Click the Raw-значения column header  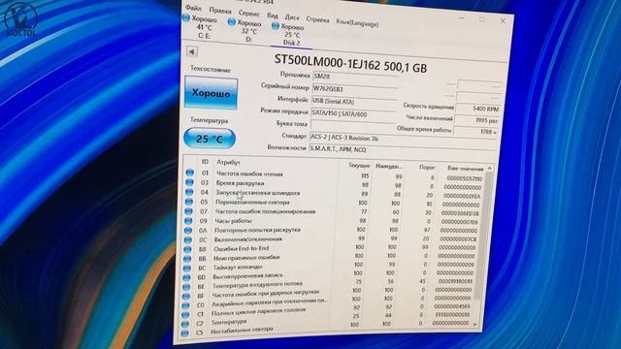pos(465,168)
